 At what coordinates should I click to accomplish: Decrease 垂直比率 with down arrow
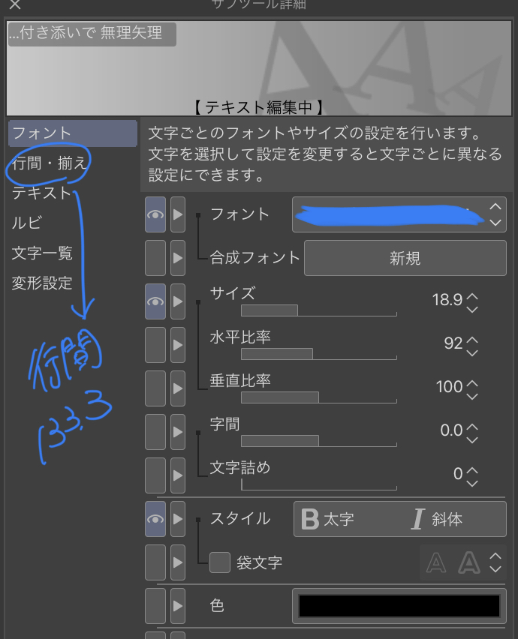(472, 397)
